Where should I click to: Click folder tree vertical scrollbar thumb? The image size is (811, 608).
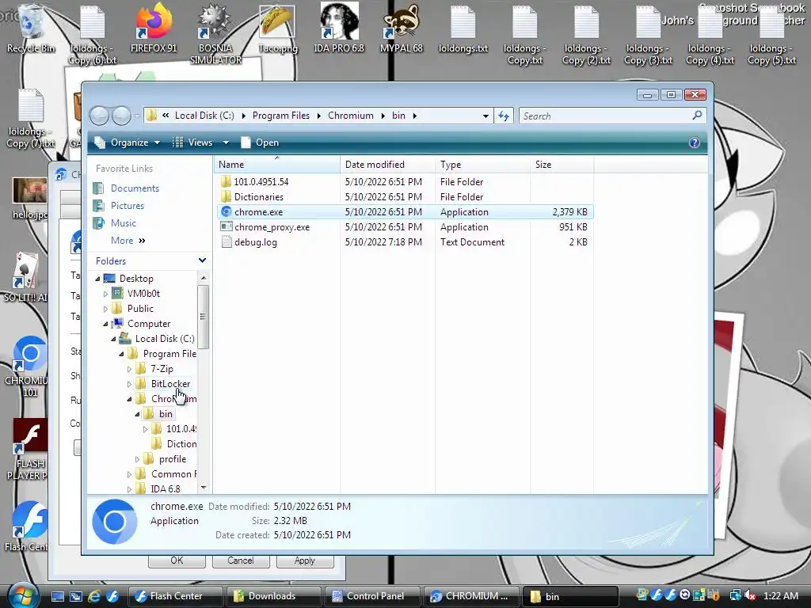tap(204, 317)
